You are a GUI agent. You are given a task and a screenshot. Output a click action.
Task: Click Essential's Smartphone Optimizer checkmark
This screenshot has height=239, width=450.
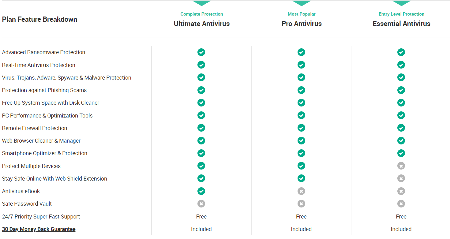401,153
